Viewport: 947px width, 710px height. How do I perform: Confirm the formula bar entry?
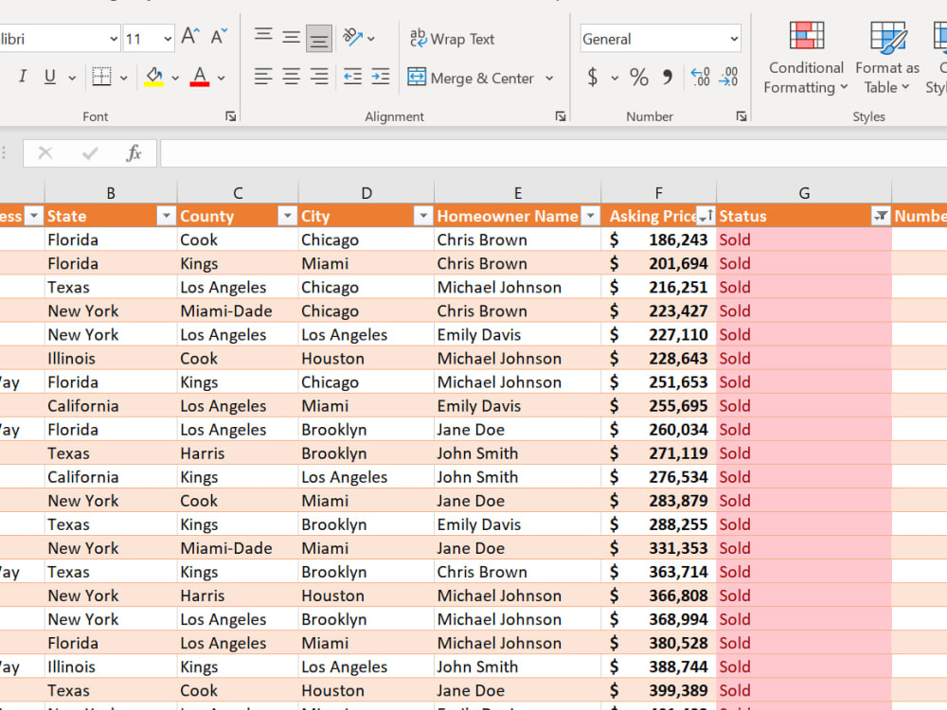coord(90,153)
